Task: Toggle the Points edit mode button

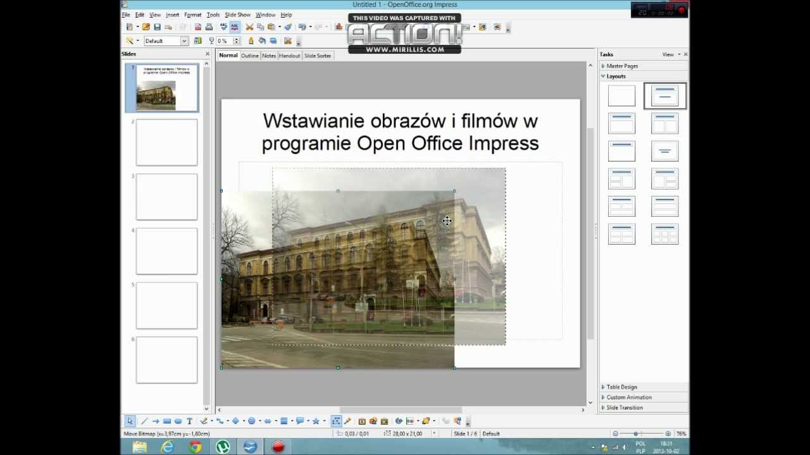Action: coord(336,421)
